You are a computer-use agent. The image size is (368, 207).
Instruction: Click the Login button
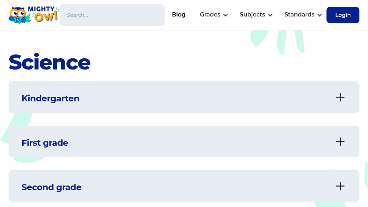(343, 15)
